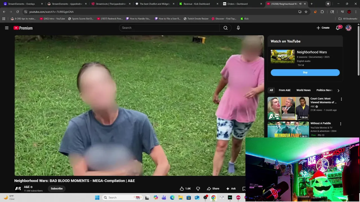Open more options for Without A Paddle
The height and width of the screenshot is (202, 360).
click(x=341, y=124)
